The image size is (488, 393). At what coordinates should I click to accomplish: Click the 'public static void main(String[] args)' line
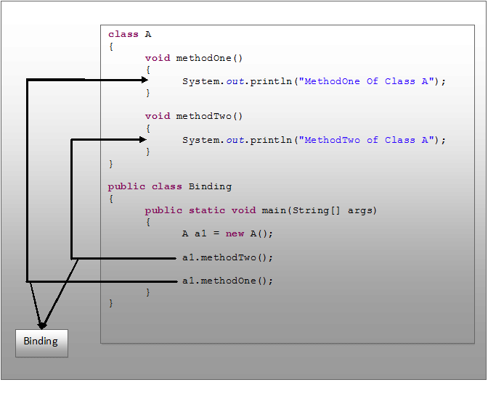[261, 210]
